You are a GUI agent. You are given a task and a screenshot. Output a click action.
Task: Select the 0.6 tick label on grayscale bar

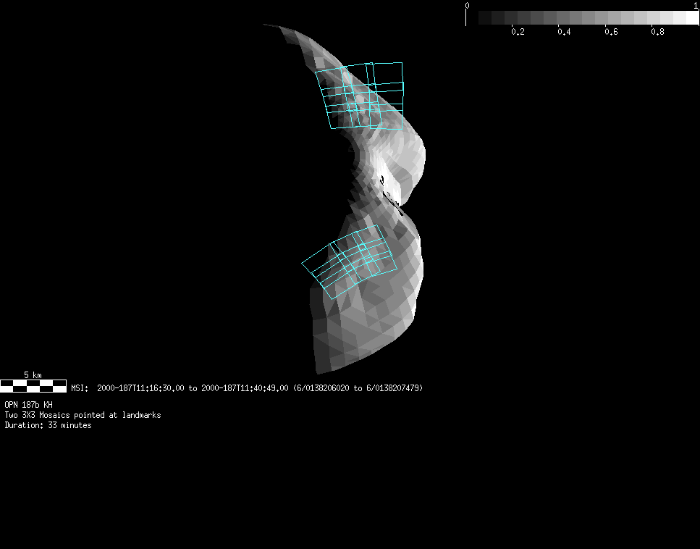pos(611,32)
